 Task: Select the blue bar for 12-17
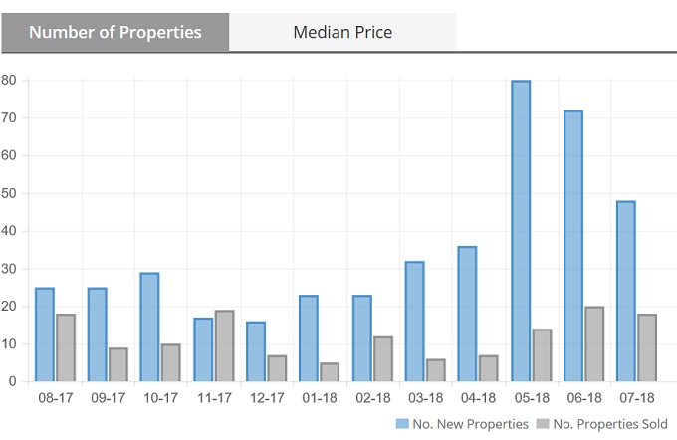click(x=256, y=351)
